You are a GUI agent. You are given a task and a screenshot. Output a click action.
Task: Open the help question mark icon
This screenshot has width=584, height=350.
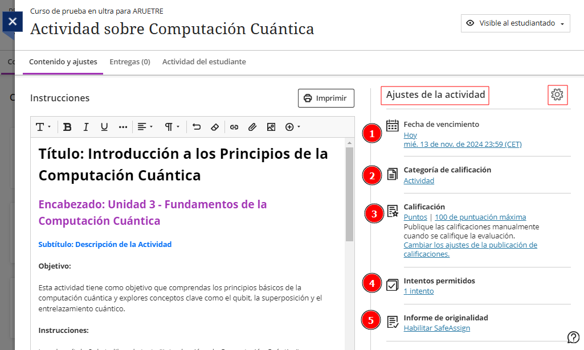coord(573,337)
